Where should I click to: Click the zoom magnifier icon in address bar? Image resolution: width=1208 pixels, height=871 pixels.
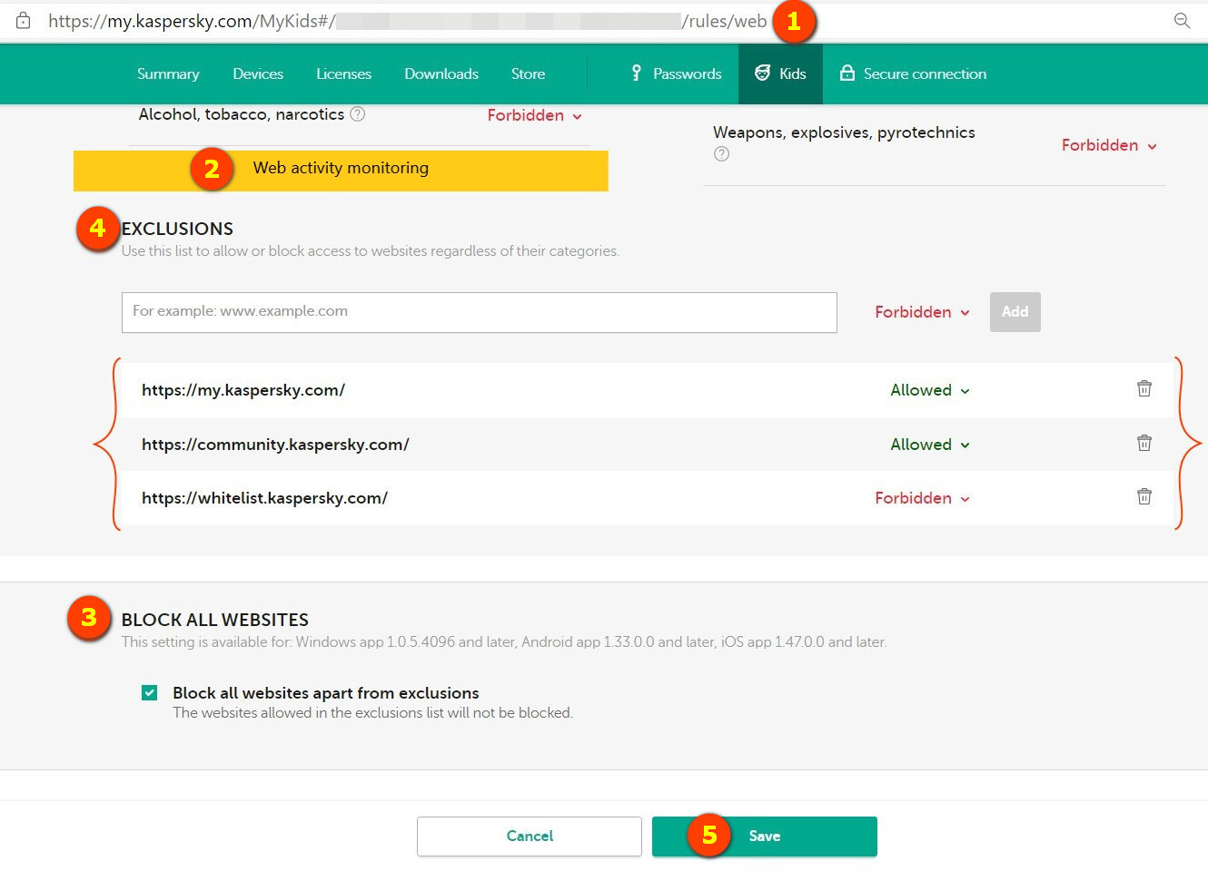[x=1182, y=21]
